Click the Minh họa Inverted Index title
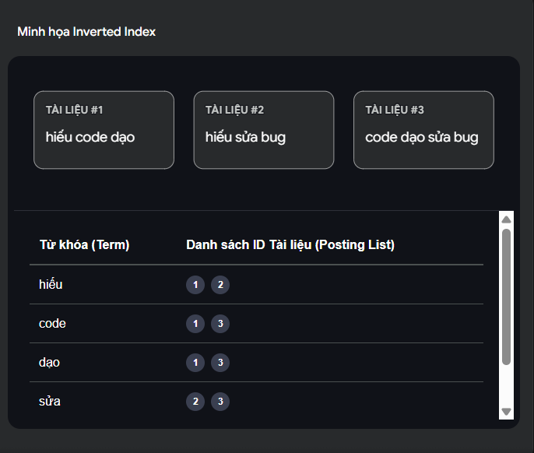 86,32
